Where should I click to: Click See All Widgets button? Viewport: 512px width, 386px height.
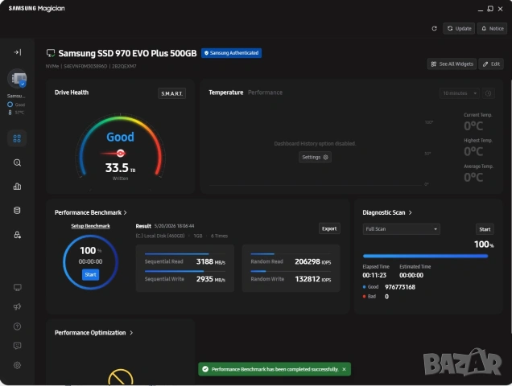point(452,64)
